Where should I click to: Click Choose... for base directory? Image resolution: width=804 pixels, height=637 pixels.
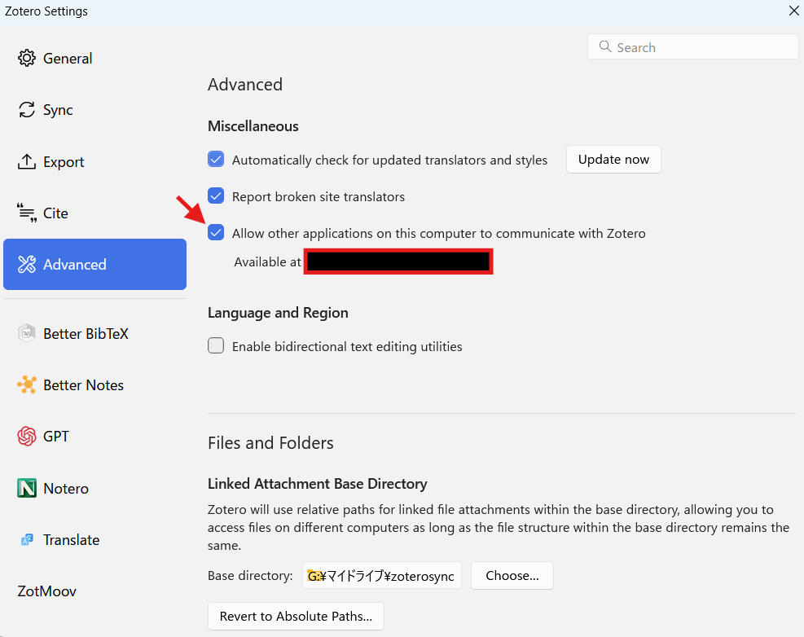point(512,575)
